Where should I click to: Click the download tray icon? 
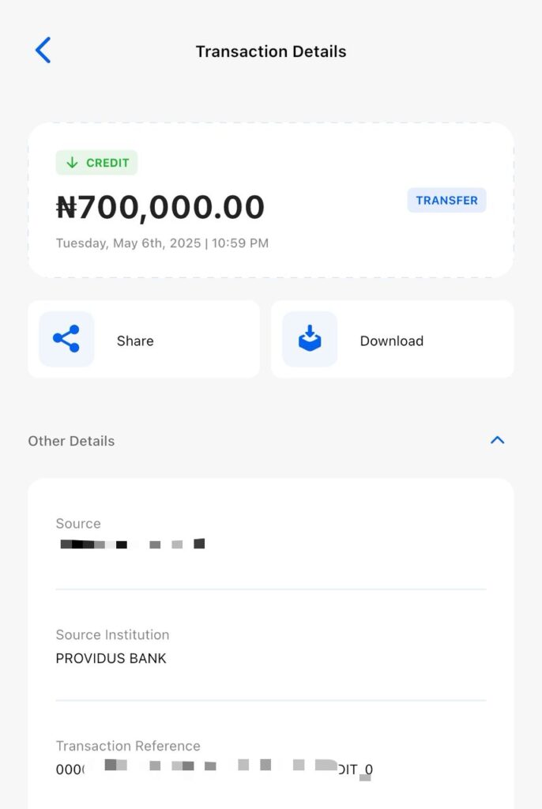[x=310, y=339]
